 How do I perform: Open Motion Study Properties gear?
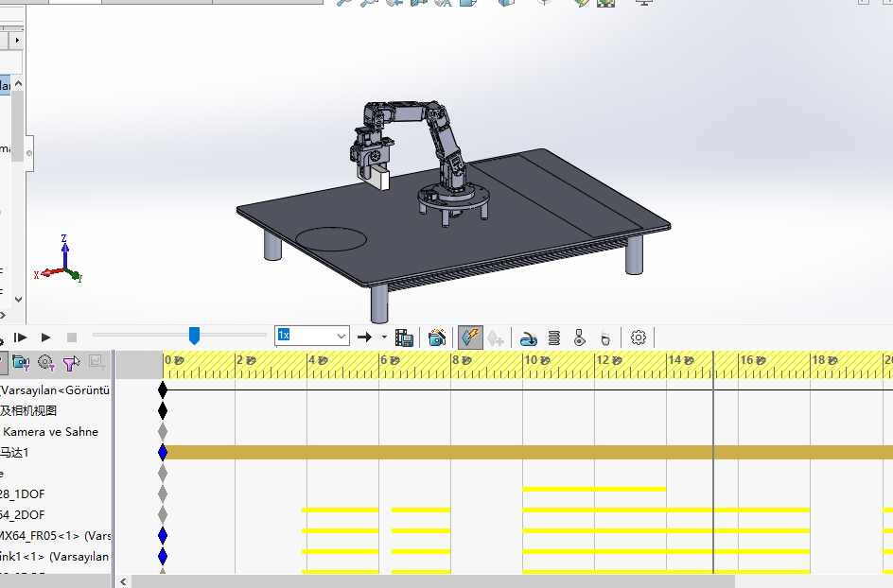click(639, 337)
